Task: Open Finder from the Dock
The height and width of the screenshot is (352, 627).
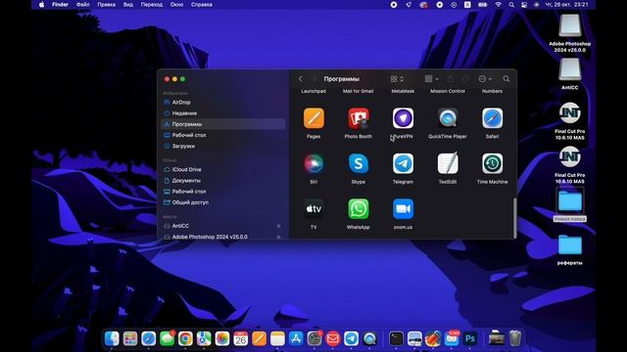Action: pos(112,339)
